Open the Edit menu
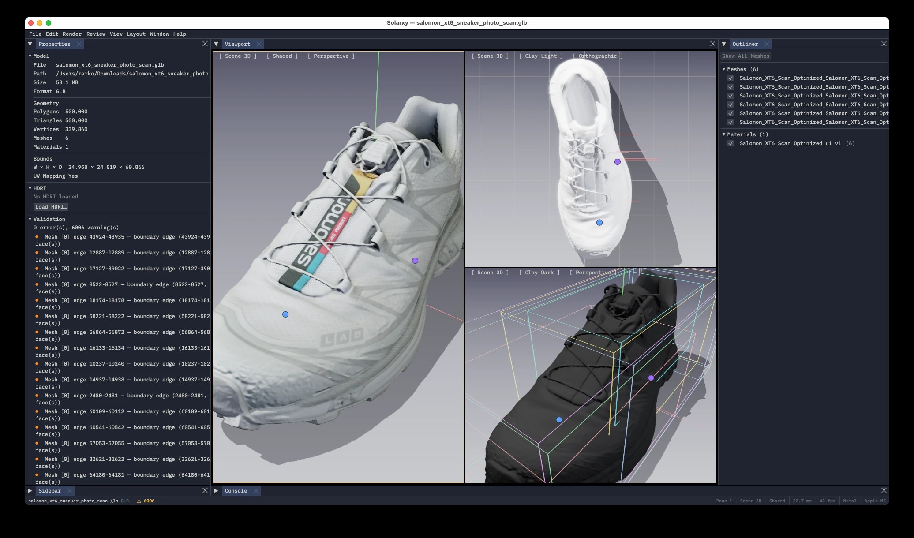Screen dimensions: 914x538 [x=52, y=34]
